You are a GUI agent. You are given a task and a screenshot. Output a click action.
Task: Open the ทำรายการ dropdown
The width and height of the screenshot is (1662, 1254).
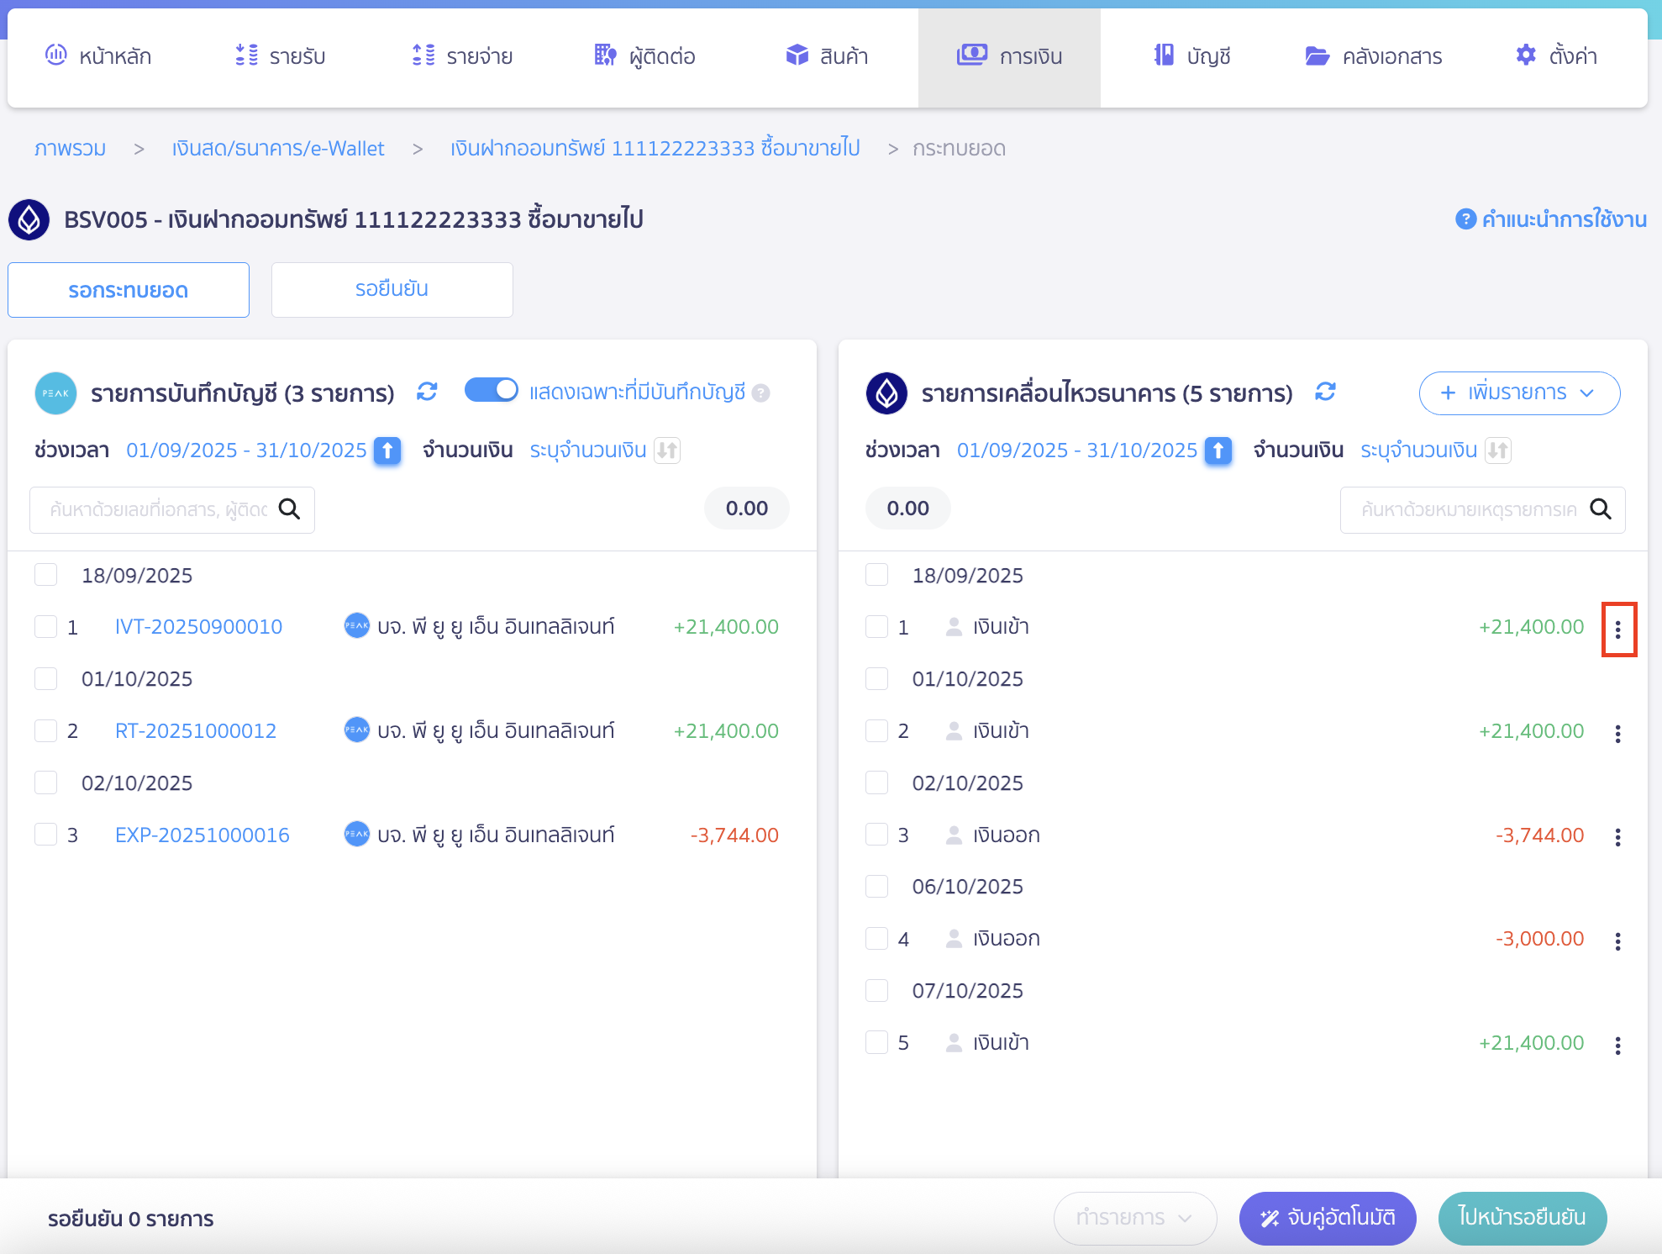[1134, 1218]
